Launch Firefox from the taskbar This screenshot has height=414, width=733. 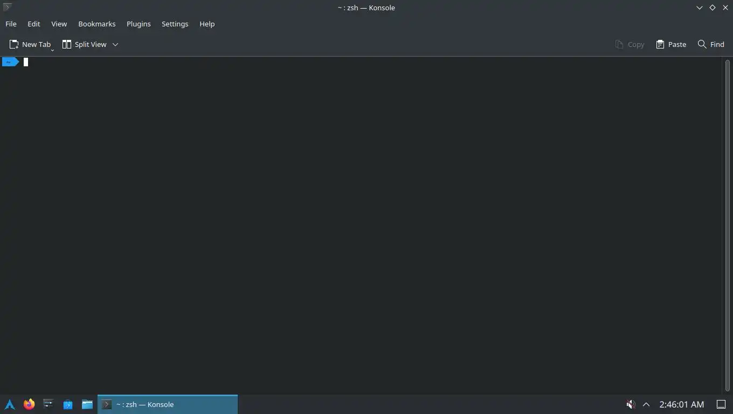[x=29, y=404]
